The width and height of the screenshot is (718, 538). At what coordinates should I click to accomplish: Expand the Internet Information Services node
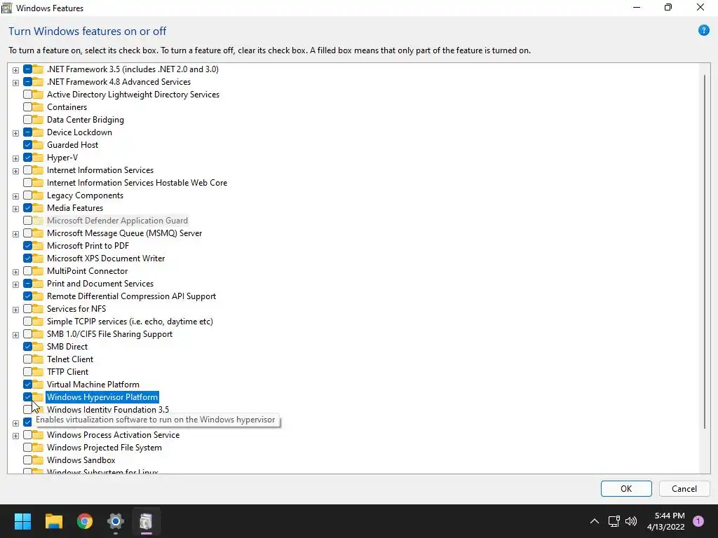[x=15, y=171]
